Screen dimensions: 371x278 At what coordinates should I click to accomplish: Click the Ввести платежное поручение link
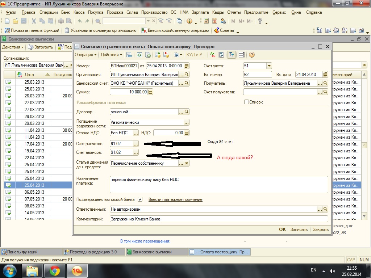pos(175,199)
